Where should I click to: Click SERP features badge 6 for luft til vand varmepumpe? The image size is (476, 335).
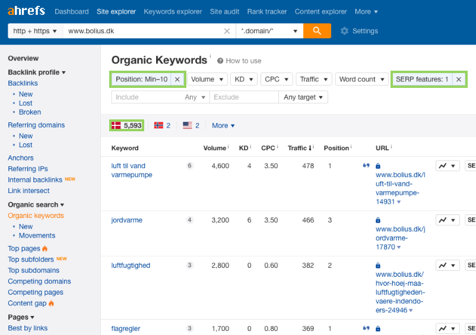tap(189, 166)
